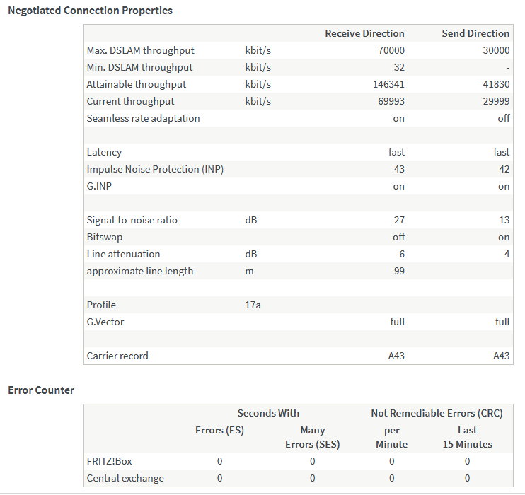
Task: Click the Error Counter section heading
Action: [x=41, y=390]
